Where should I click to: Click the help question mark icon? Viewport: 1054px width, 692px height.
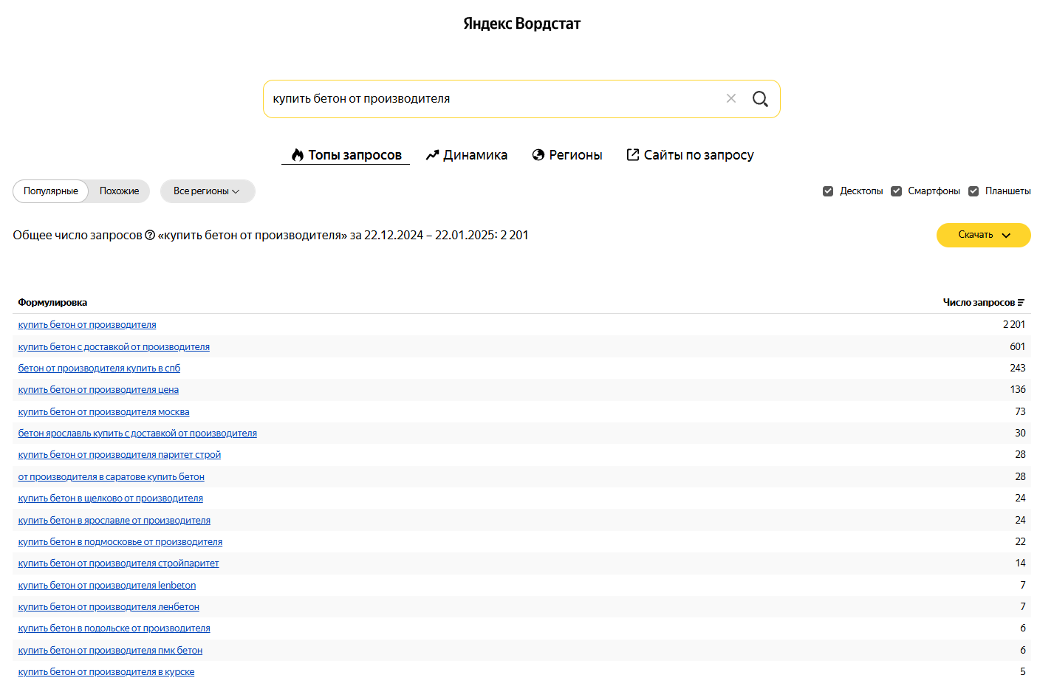pos(150,235)
